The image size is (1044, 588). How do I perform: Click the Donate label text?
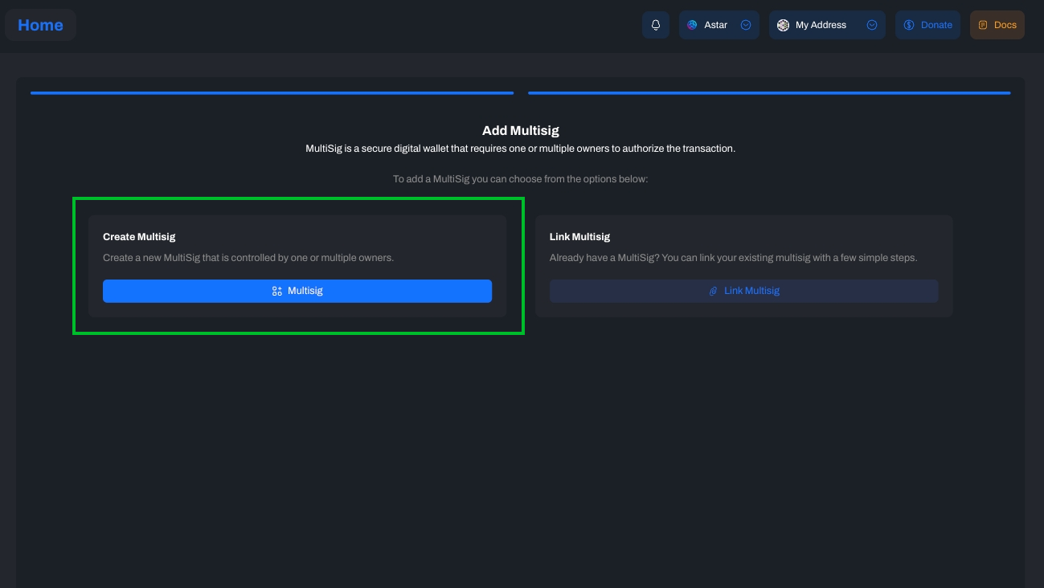pos(936,25)
